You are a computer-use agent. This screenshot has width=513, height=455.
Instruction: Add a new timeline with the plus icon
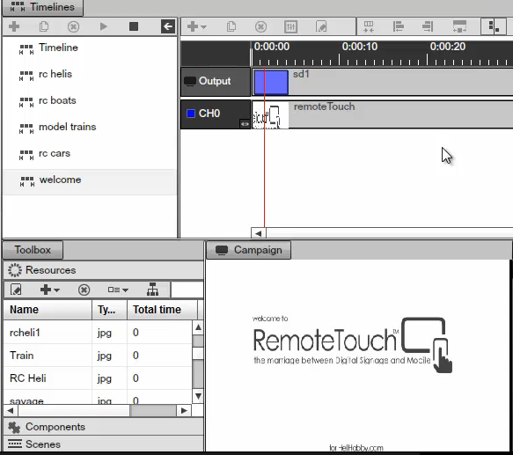pyautogui.click(x=14, y=26)
